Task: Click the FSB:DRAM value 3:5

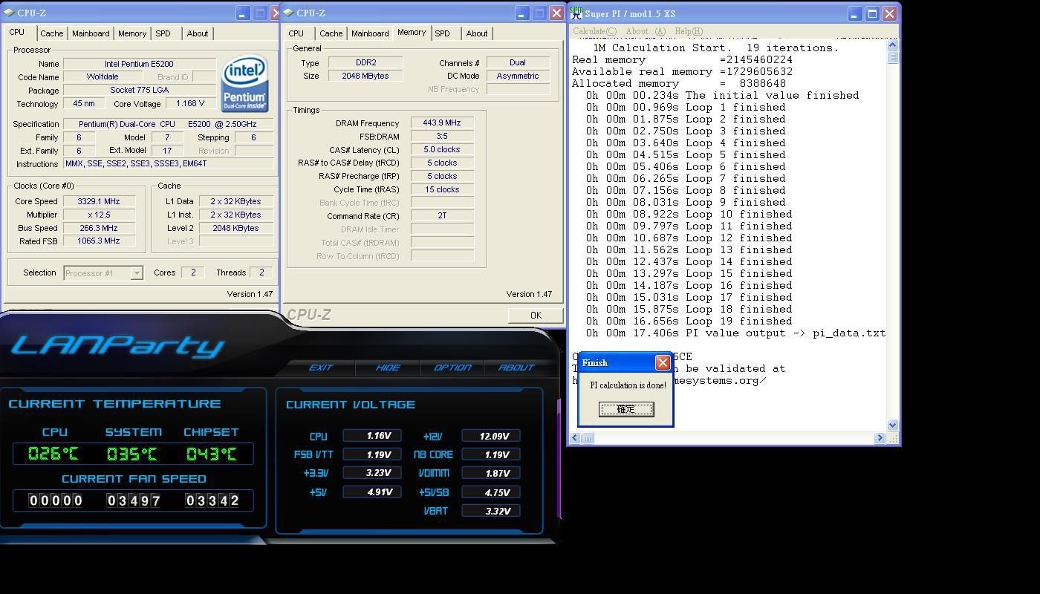Action: coord(442,137)
